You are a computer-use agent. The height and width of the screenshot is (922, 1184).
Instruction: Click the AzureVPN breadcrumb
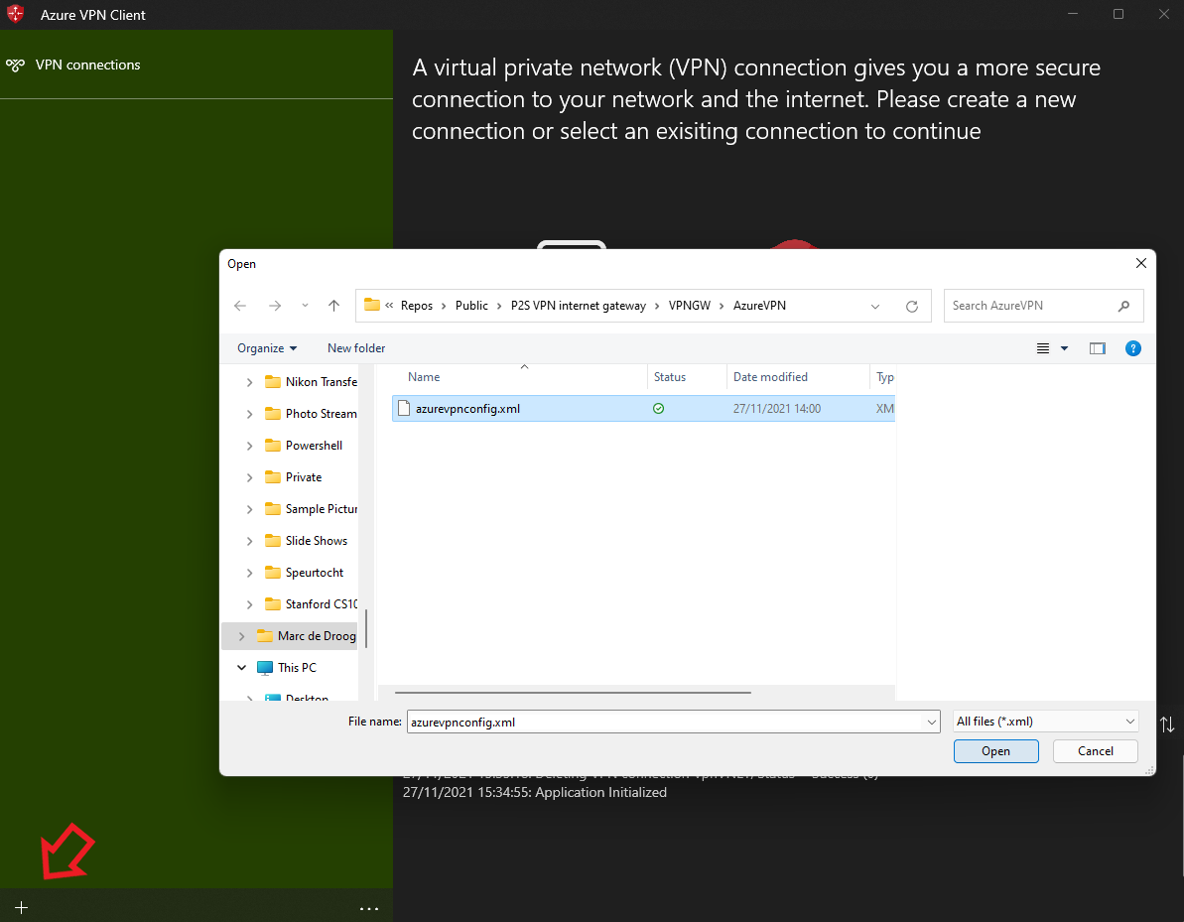point(759,306)
